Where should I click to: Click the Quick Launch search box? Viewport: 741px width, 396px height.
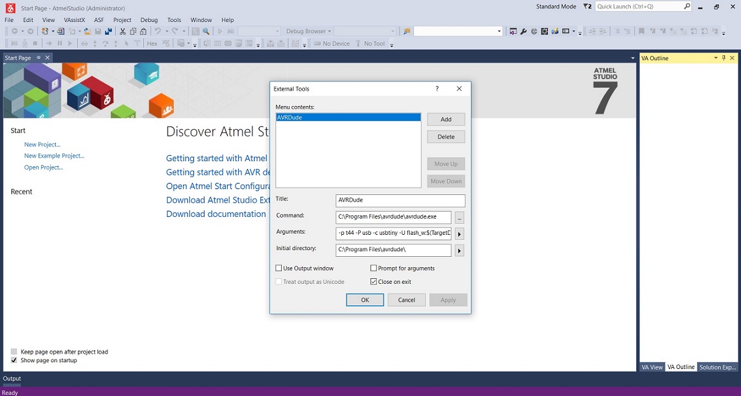point(644,7)
